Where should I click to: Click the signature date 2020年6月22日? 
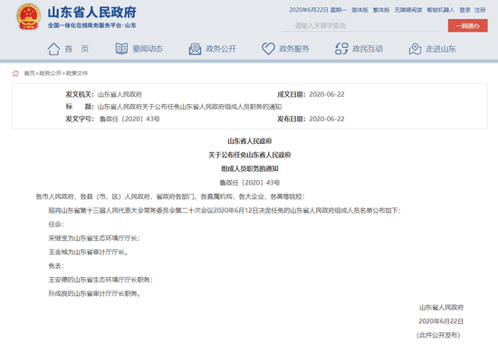click(441, 321)
